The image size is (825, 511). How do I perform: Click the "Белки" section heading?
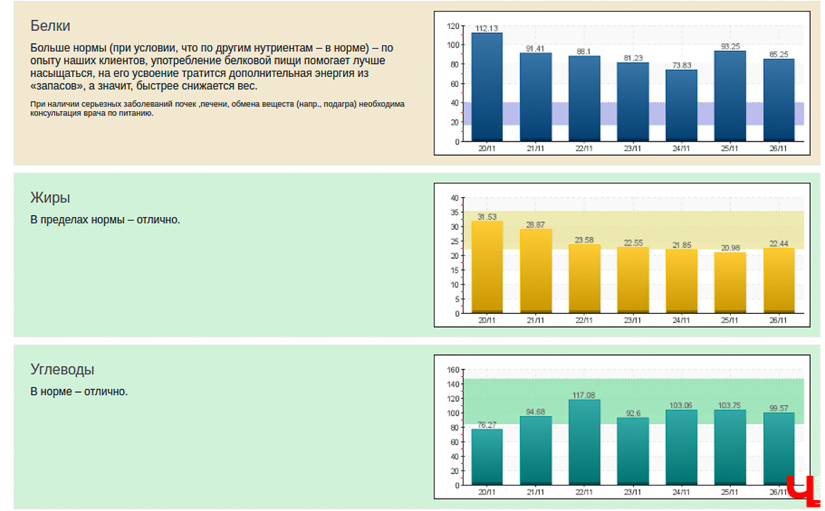(50, 26)
